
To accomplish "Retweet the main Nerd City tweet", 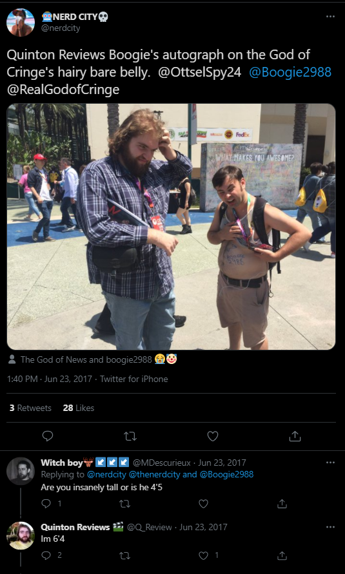I will 130,436.
